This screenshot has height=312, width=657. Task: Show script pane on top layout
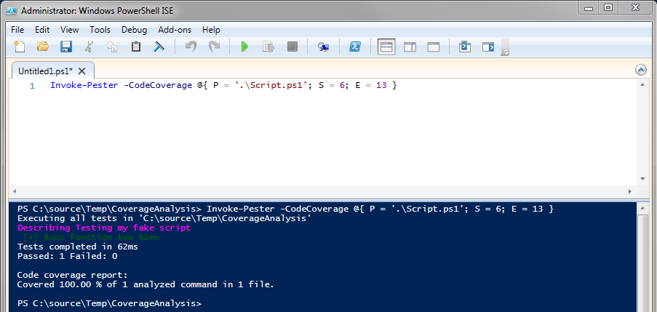[x=386, y=47]
